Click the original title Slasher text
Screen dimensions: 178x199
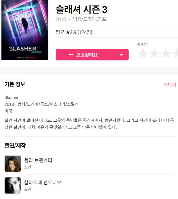point(11,97)
